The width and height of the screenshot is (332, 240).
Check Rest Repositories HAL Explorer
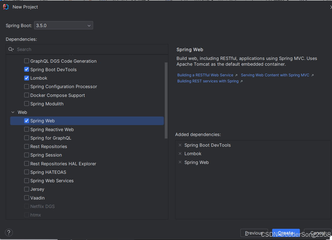27,164
